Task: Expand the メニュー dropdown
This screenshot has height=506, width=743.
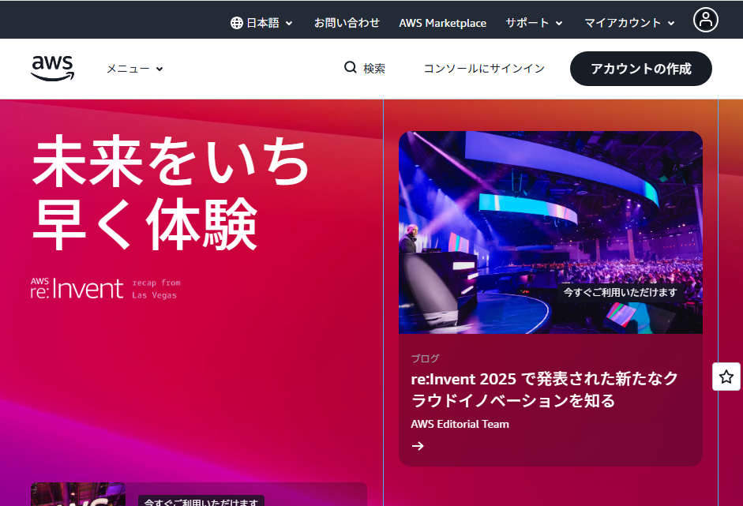Action: point(135,69)
